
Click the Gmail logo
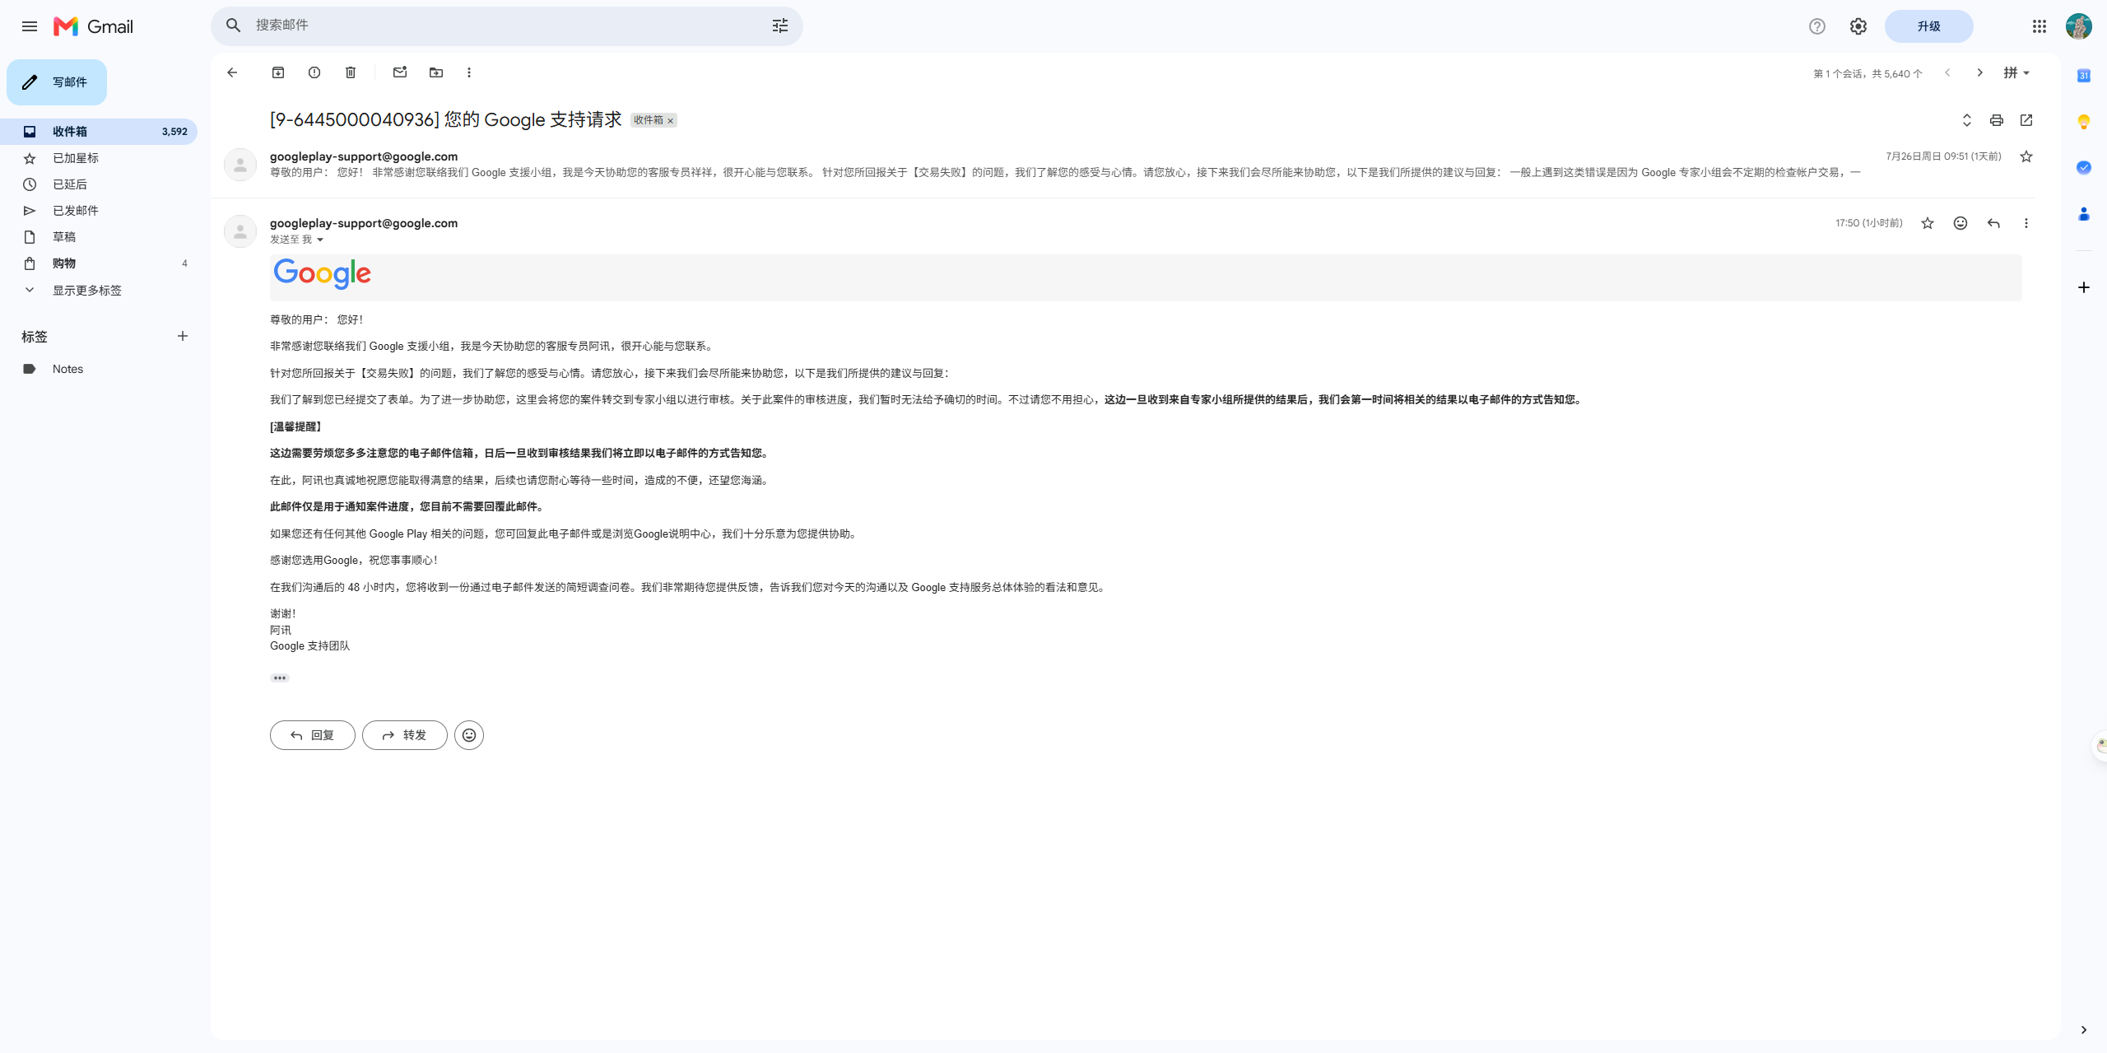click(93, 26)
